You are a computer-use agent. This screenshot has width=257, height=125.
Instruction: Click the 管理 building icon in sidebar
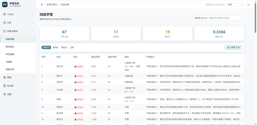pyautogui.click(x=4, y=77)
